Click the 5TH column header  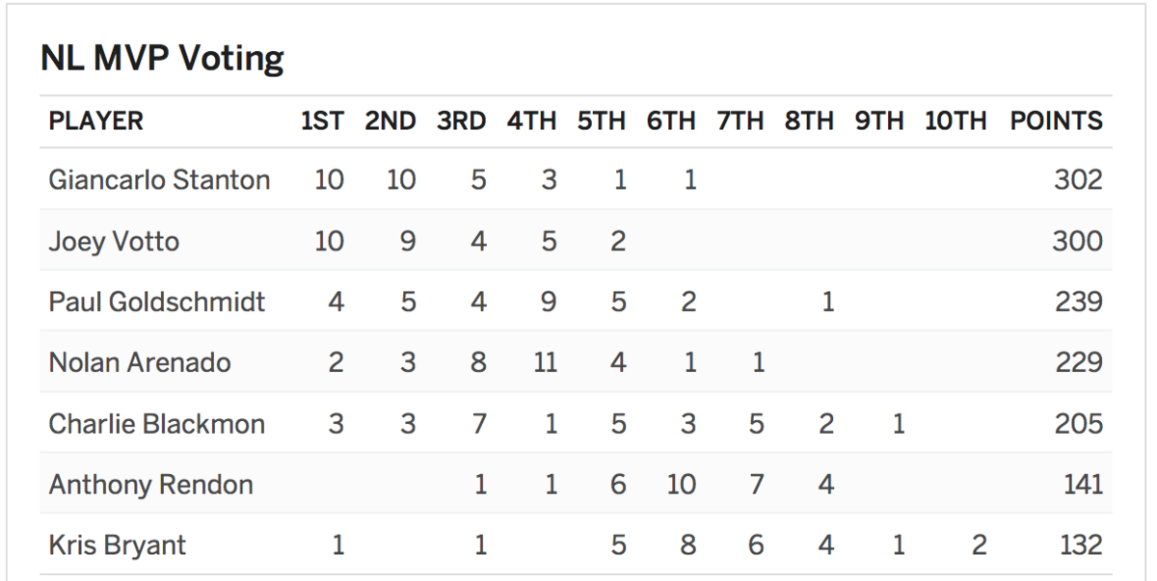point(602,121)
